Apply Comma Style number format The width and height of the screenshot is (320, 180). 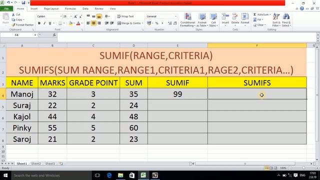[162, 23]
